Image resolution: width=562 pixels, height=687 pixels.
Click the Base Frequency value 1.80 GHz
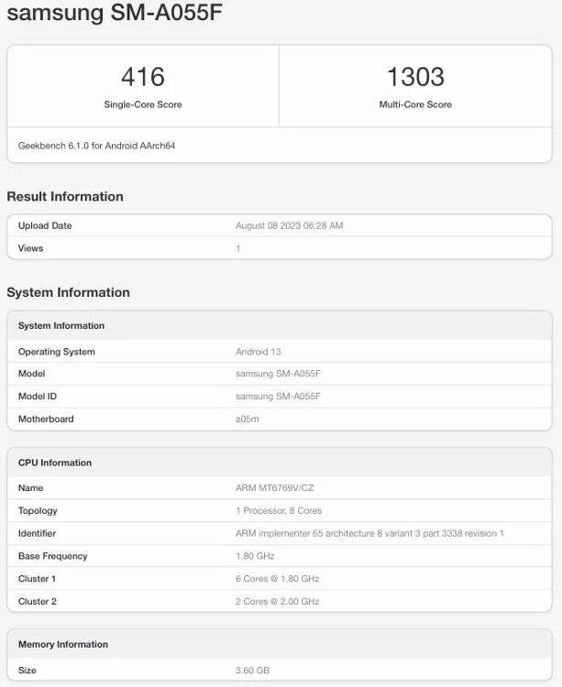click(x=255, y=556)
